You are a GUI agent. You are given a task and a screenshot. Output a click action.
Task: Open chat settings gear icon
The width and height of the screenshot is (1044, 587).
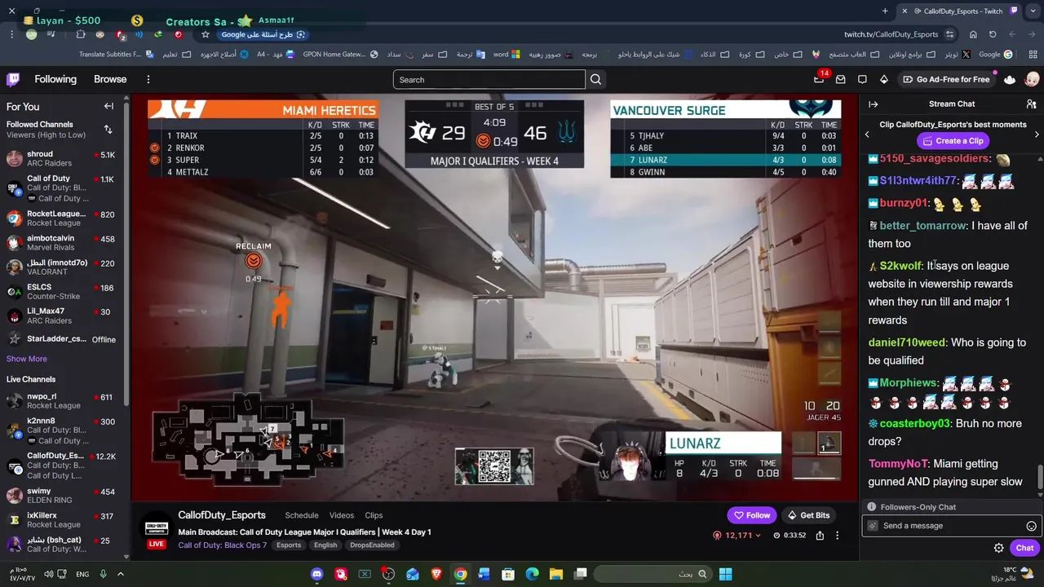coord(999,548)
